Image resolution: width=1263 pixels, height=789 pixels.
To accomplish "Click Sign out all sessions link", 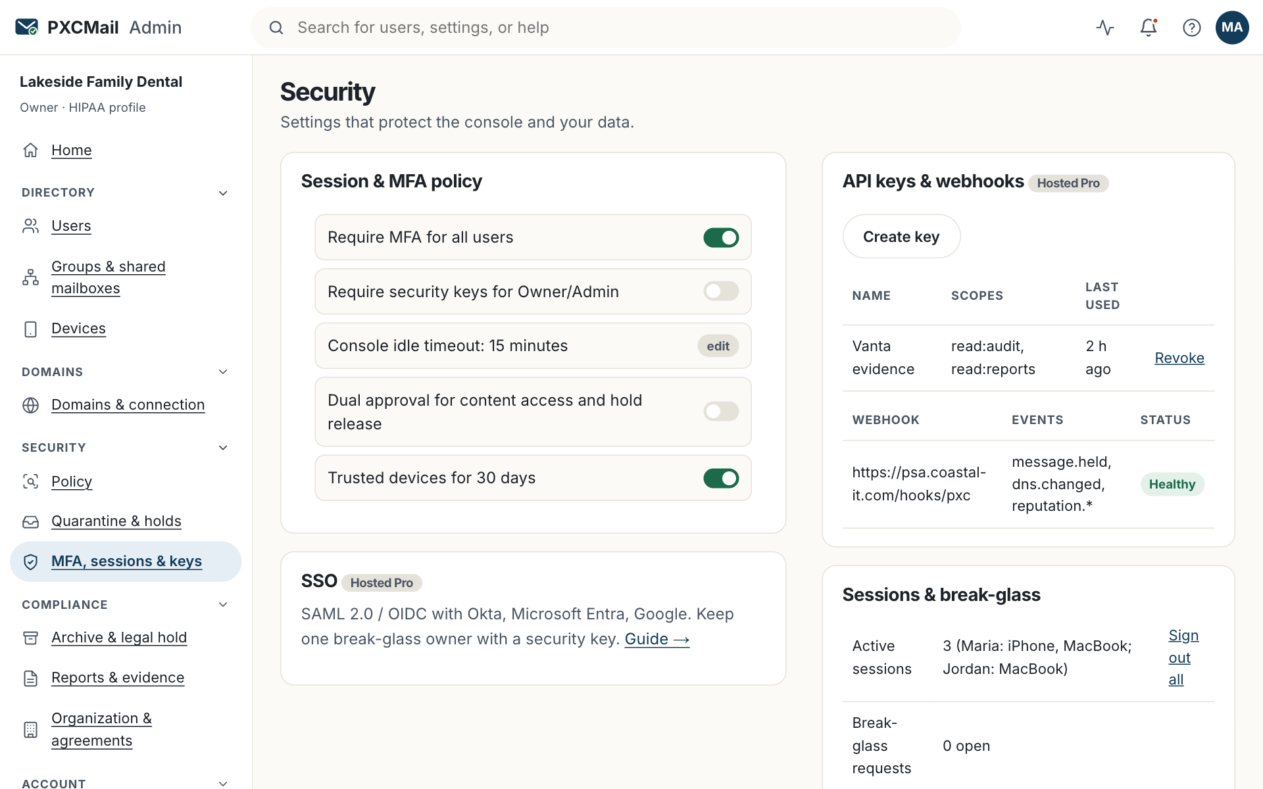I will 1183,657.
